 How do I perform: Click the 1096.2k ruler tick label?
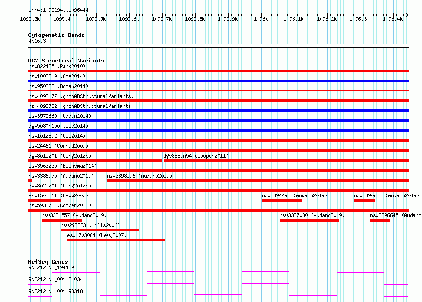(327, 19)
